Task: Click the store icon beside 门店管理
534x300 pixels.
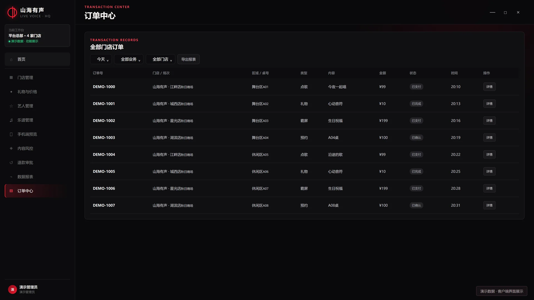Action: [11, 77]
